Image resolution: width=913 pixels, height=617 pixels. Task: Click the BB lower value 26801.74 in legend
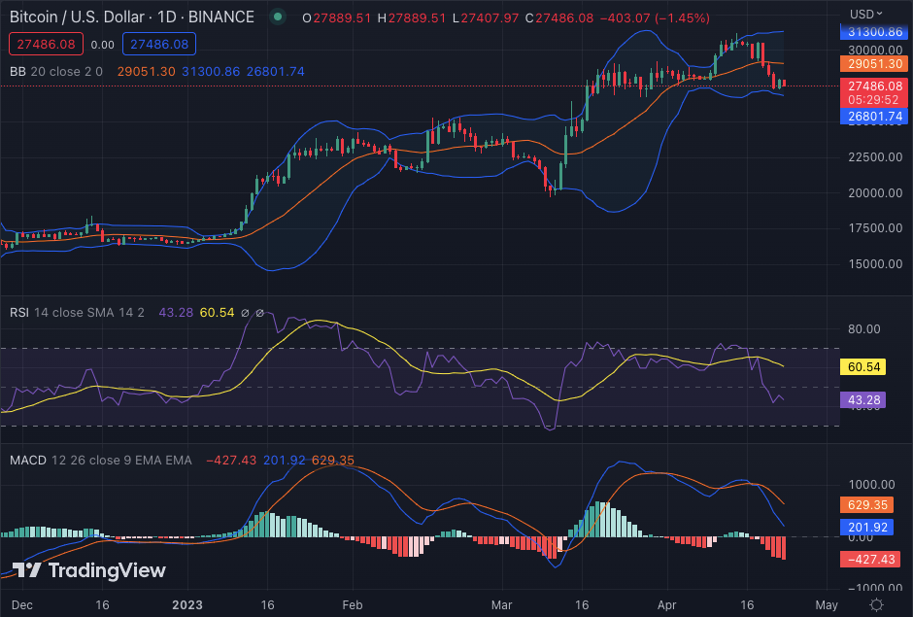(276, 72)
